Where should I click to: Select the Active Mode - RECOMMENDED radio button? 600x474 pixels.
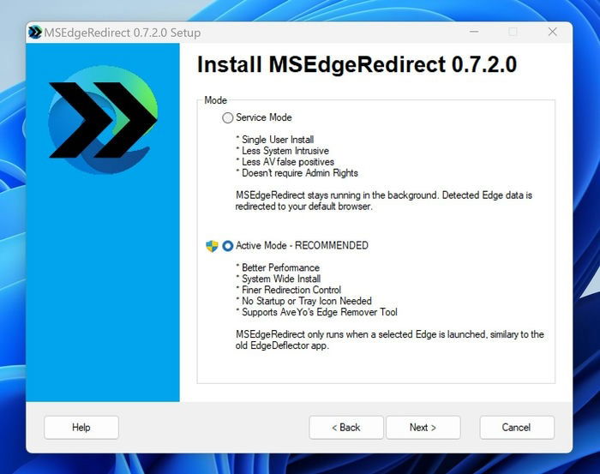[x=228, y=246]
